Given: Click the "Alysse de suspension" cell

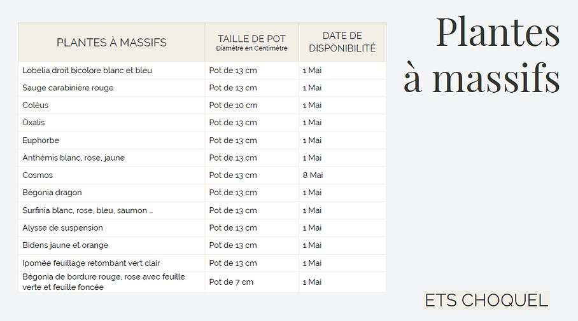Looking at the screenshot, I should point(62,228).
